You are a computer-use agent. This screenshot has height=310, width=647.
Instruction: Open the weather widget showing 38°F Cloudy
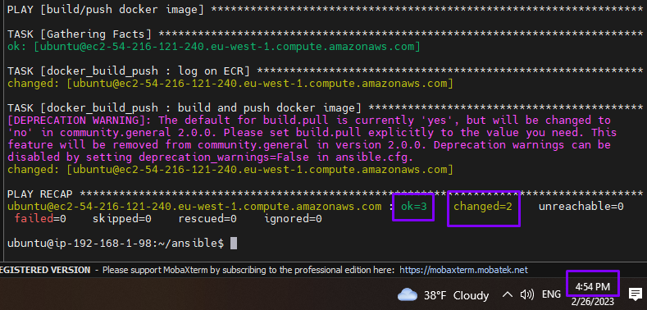[443, 294]
